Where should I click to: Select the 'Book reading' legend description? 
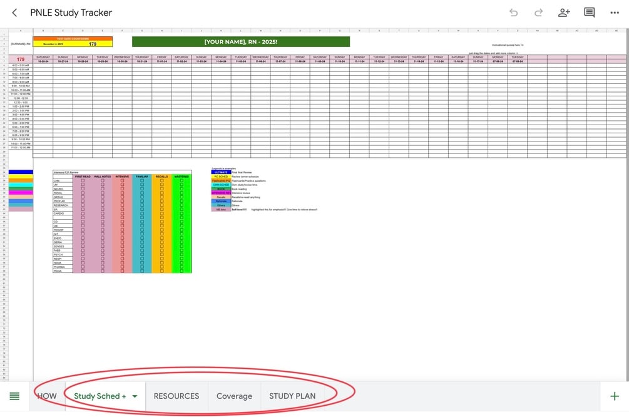[x=240, y=188]
